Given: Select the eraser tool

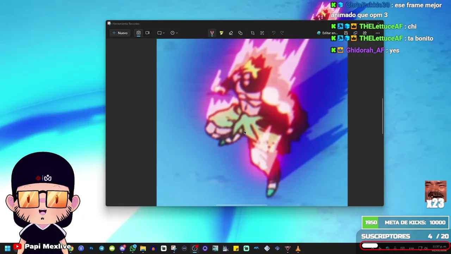Looking at the screenshot, I should tap(231, 33).
